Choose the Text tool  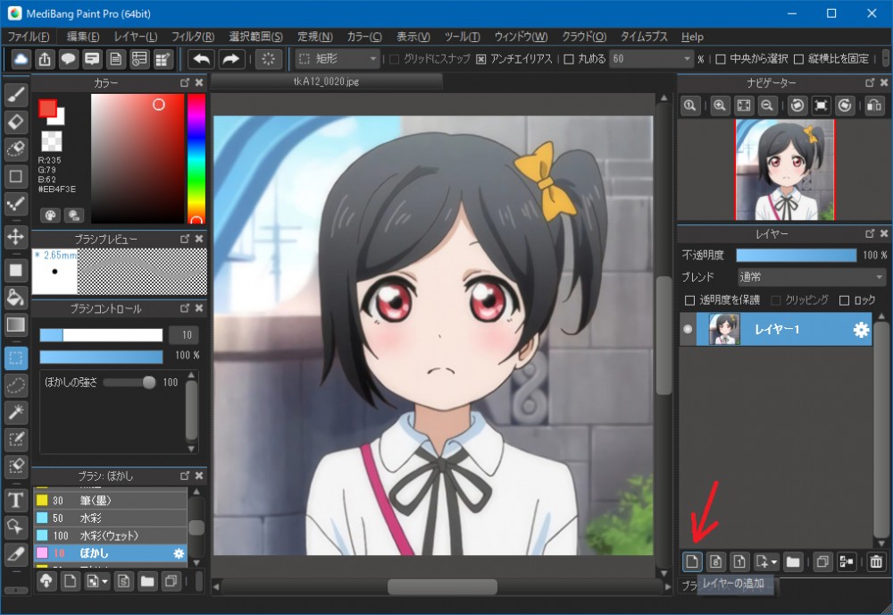click(x=16, y=501)
